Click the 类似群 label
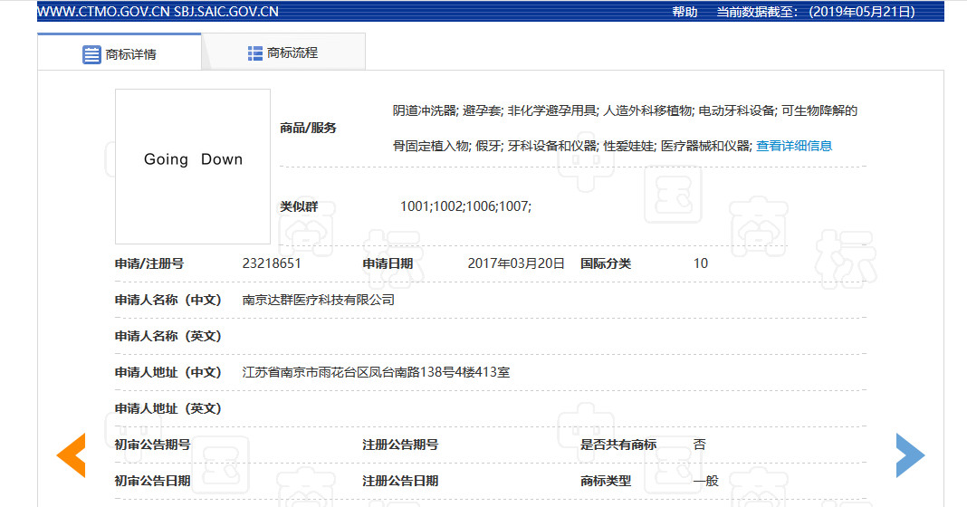 click(x=299, y=206)
